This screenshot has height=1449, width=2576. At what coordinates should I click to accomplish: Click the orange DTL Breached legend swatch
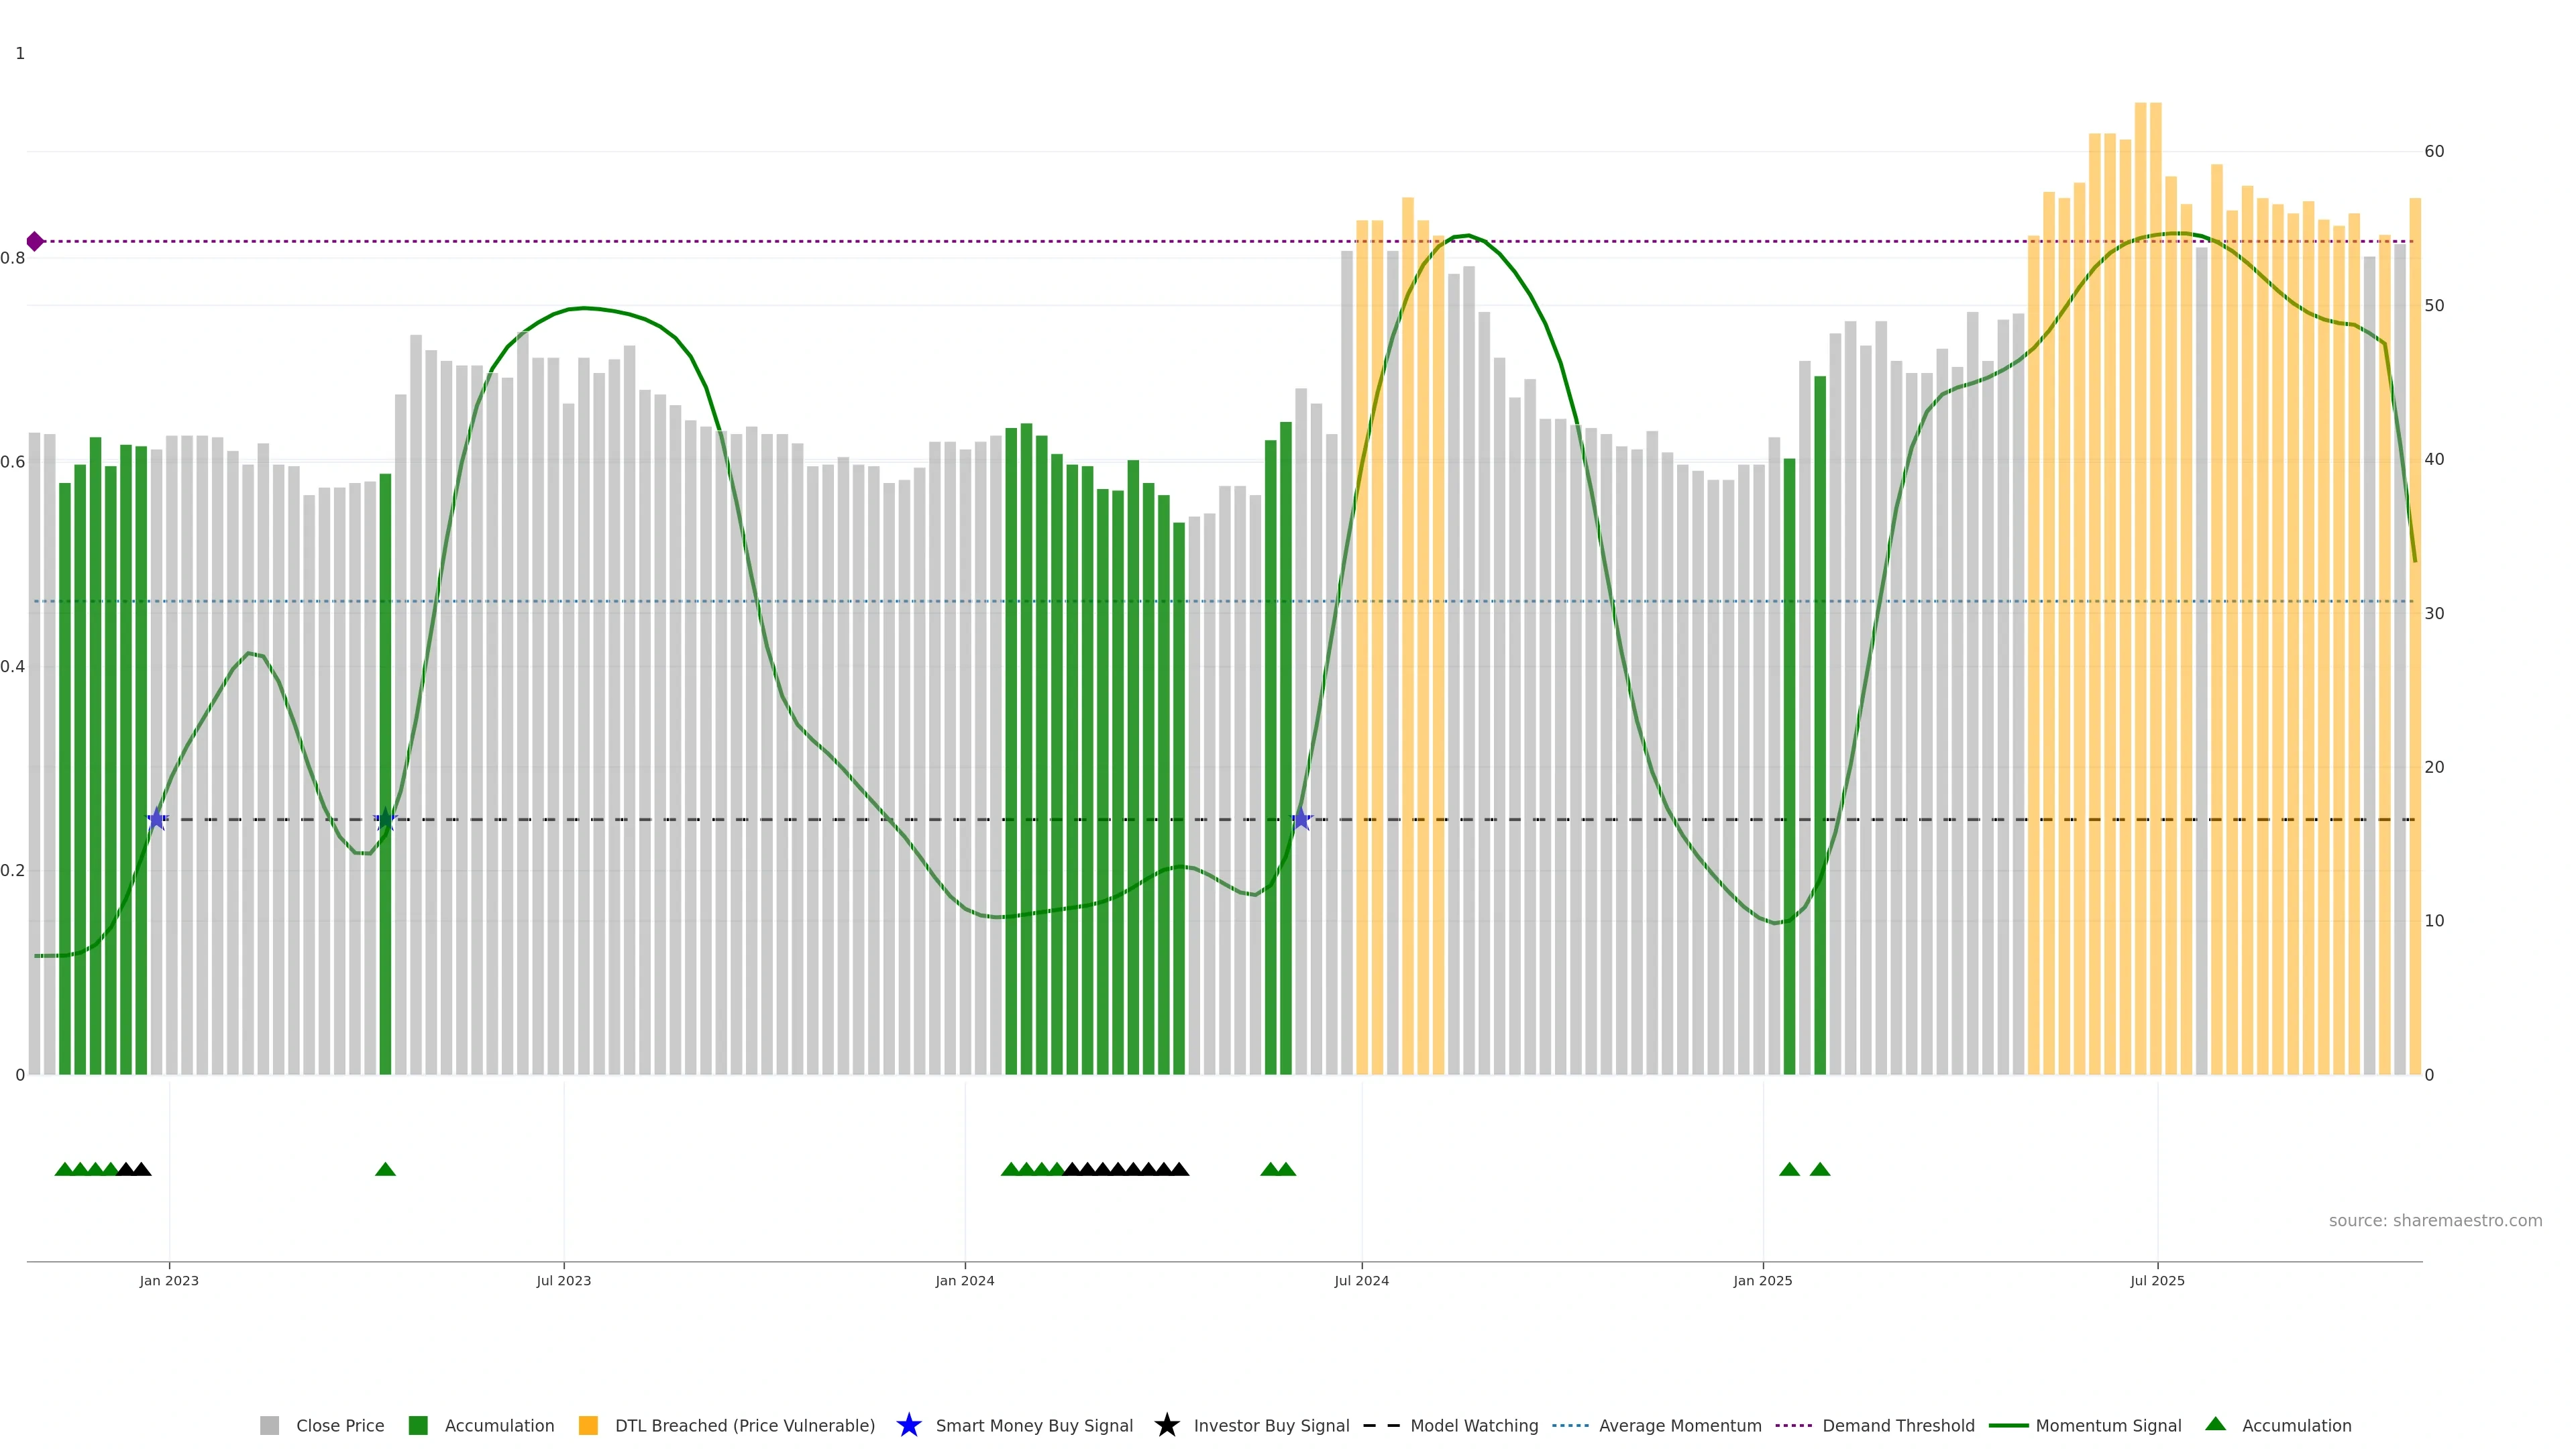588,1425
